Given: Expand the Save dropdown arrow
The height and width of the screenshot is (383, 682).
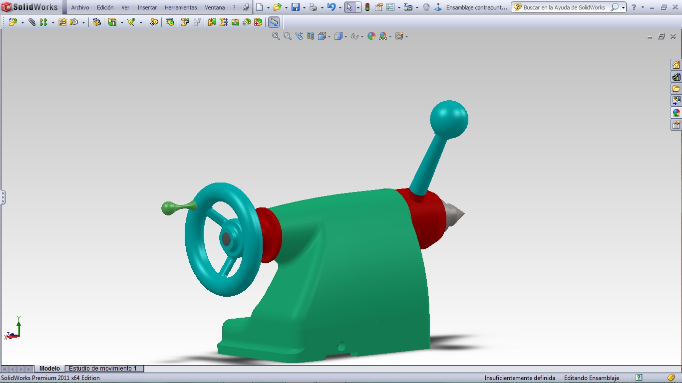Looking at the screenshot, I should [x=304, y=7].
